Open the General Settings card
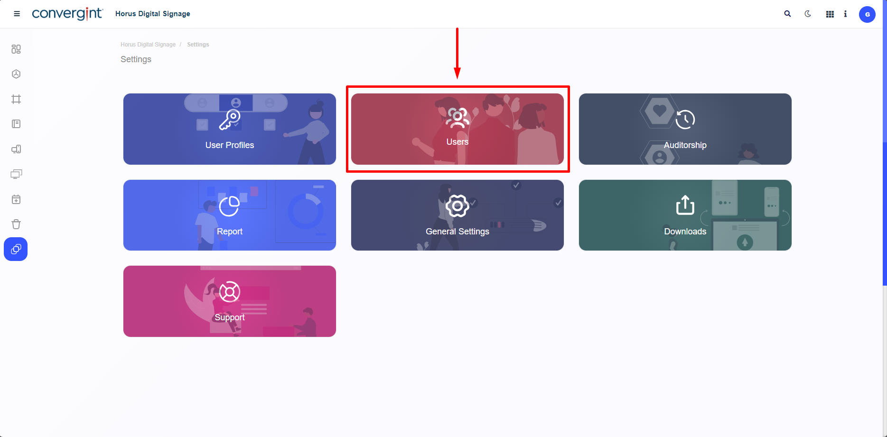The height and width of the screenshot is (437, 887). 458,215
